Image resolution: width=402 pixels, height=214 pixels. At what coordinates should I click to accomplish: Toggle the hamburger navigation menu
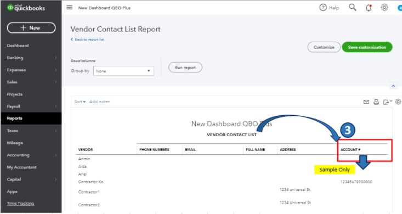coord(69,8)
